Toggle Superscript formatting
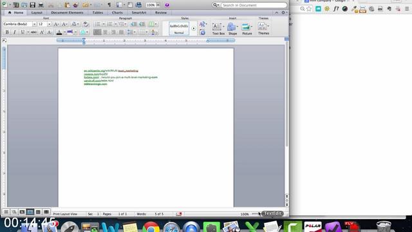The height and width of the screenshot is (232, 412). (41, 32)
